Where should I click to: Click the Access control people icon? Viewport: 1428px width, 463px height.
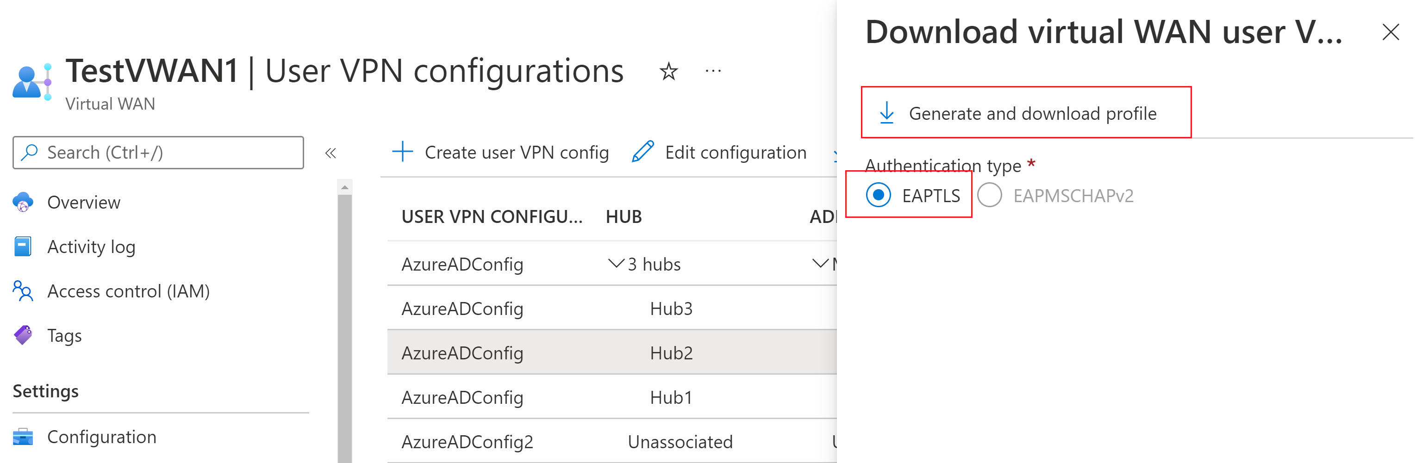click(x=23, y=291)
